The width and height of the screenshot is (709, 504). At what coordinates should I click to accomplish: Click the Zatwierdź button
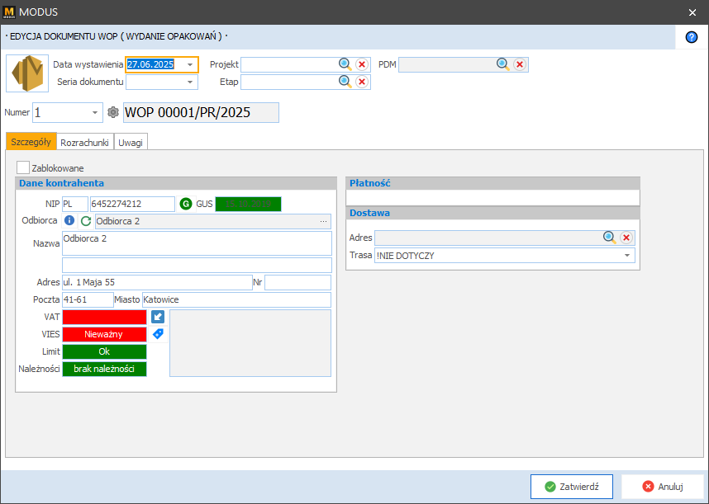coord(571,487)
